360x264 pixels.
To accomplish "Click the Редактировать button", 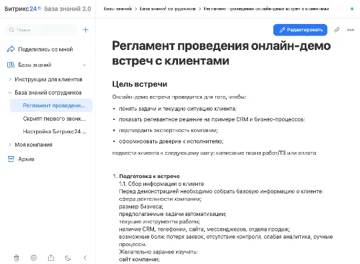I will (300, 30).
